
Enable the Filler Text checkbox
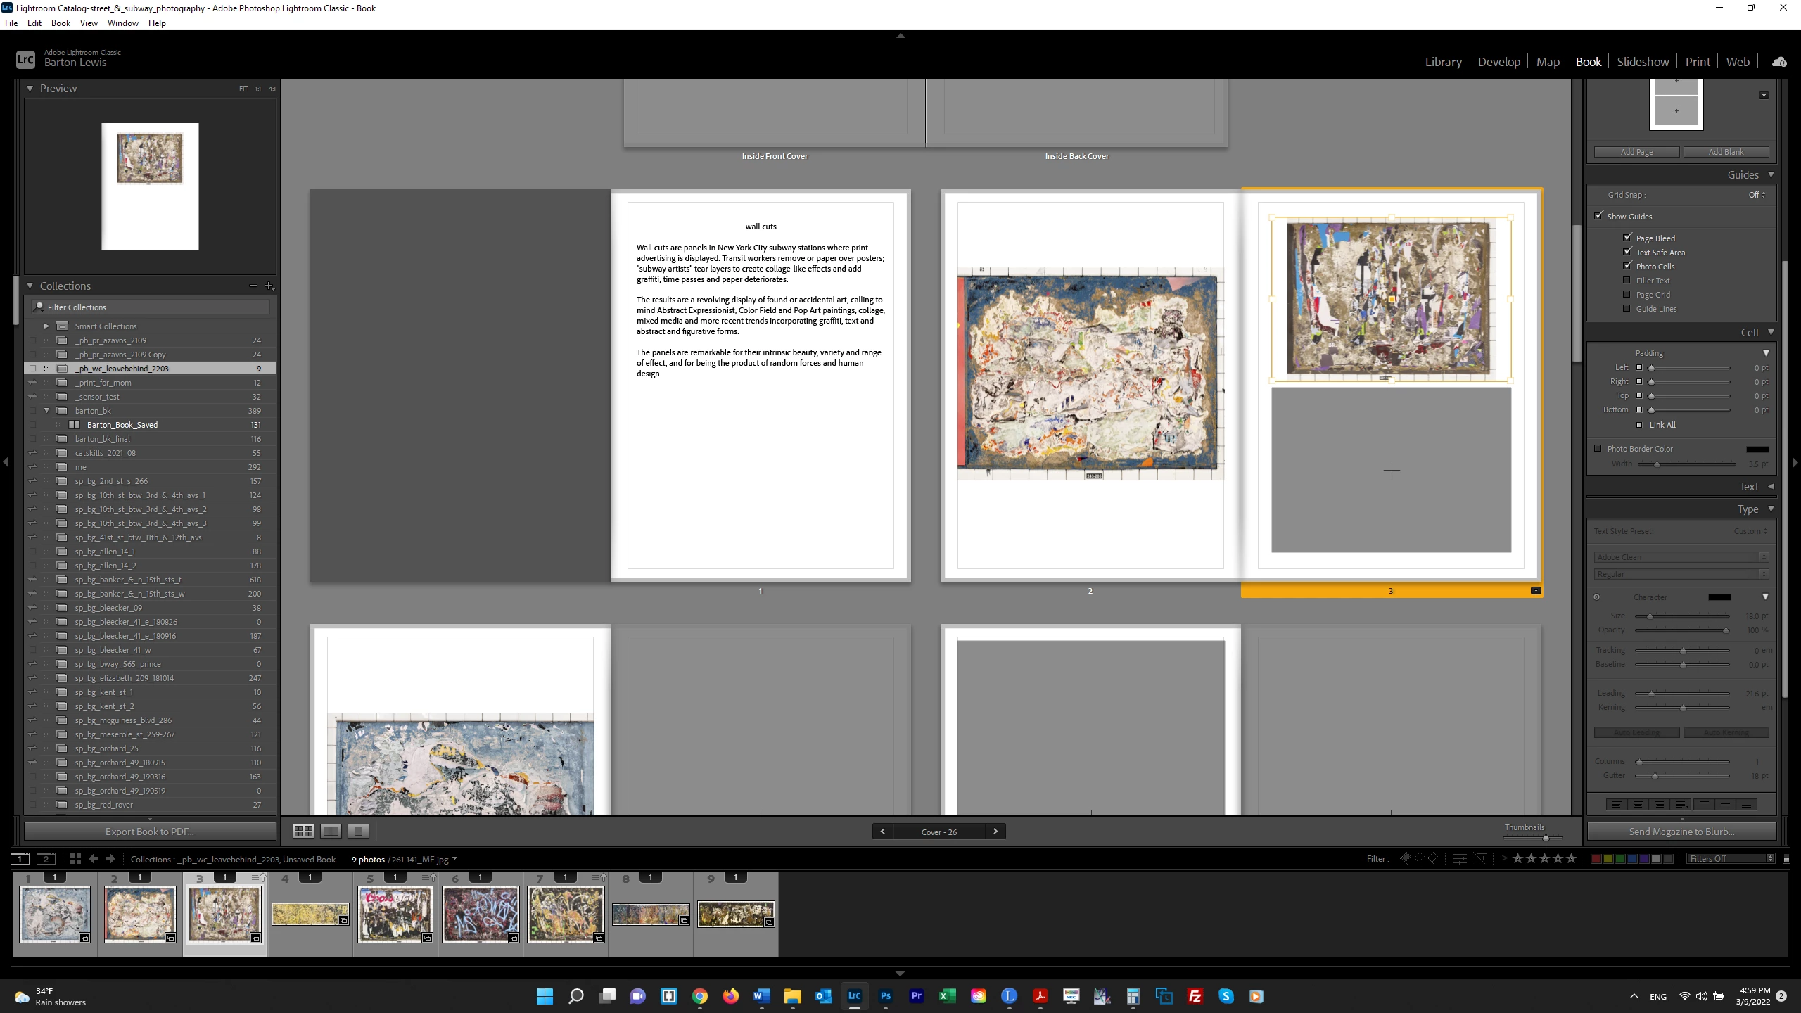coord(1627,280)
